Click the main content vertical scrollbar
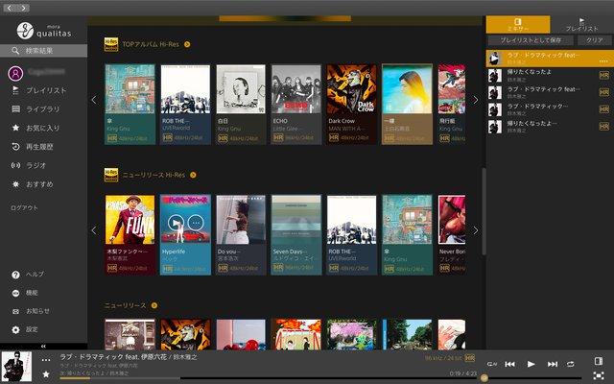Screen dimensions: 614x384 click(x=484, y=211)
